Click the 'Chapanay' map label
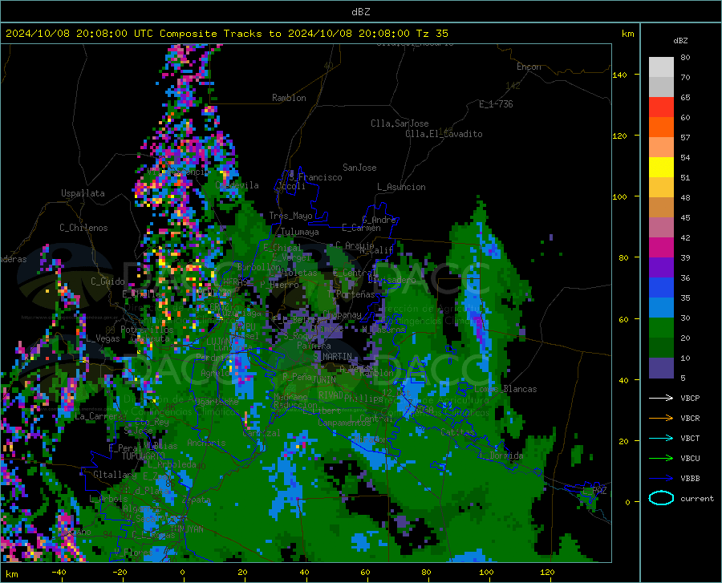 point(342,314)
